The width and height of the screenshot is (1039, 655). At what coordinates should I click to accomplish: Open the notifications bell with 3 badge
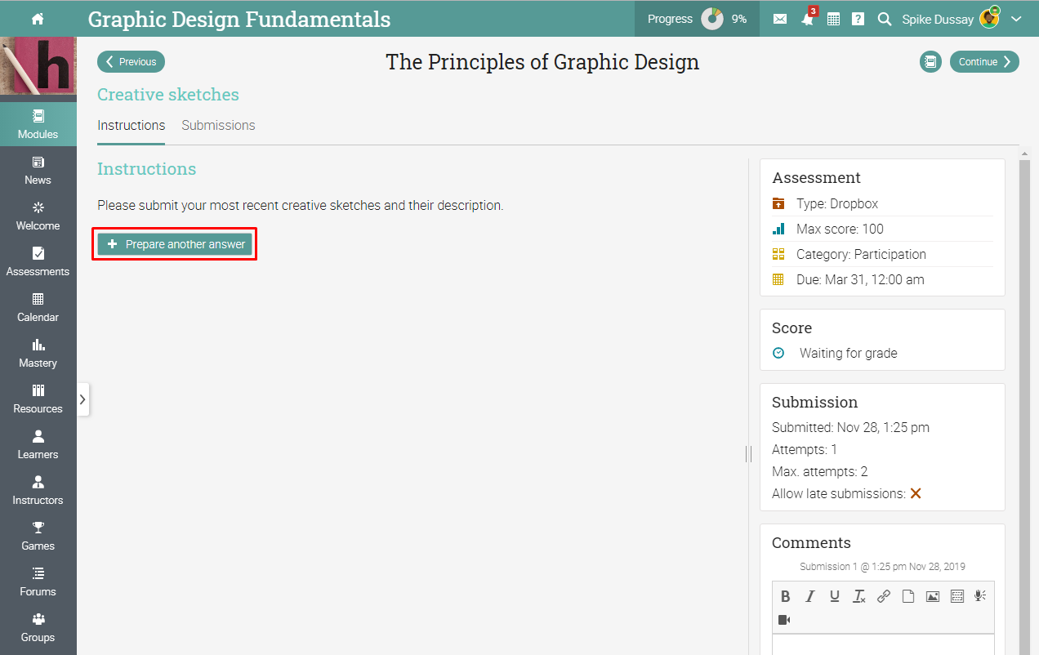point(808,18)
